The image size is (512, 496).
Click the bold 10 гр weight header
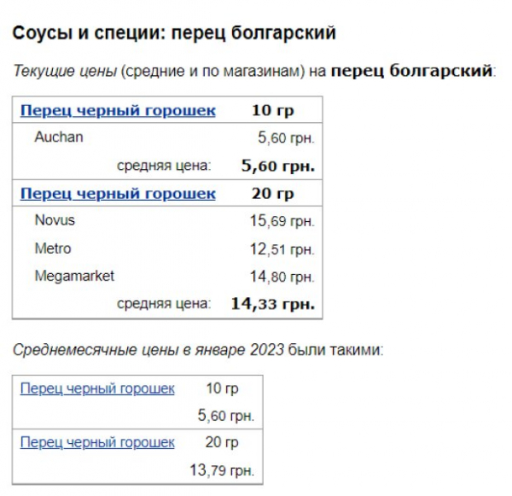tap(273, 110)
